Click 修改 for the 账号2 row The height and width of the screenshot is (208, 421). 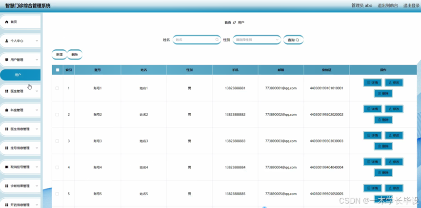pyautogui.click(x=394, y=109)
